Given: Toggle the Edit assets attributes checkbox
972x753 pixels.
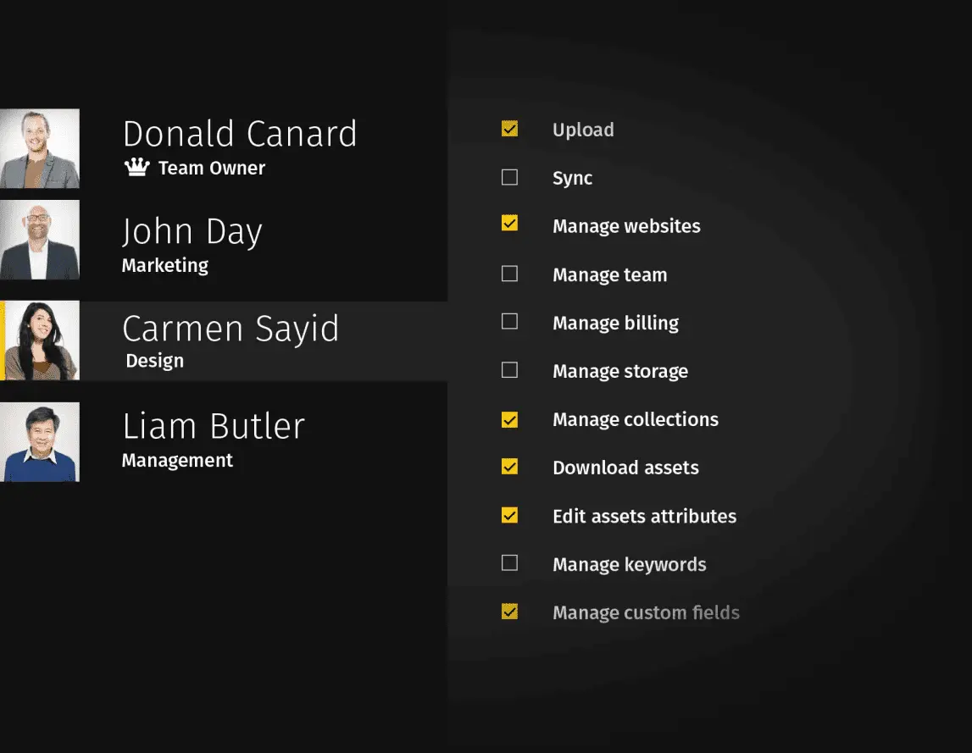Looking at the screenshot, I should tap(509, 515).
